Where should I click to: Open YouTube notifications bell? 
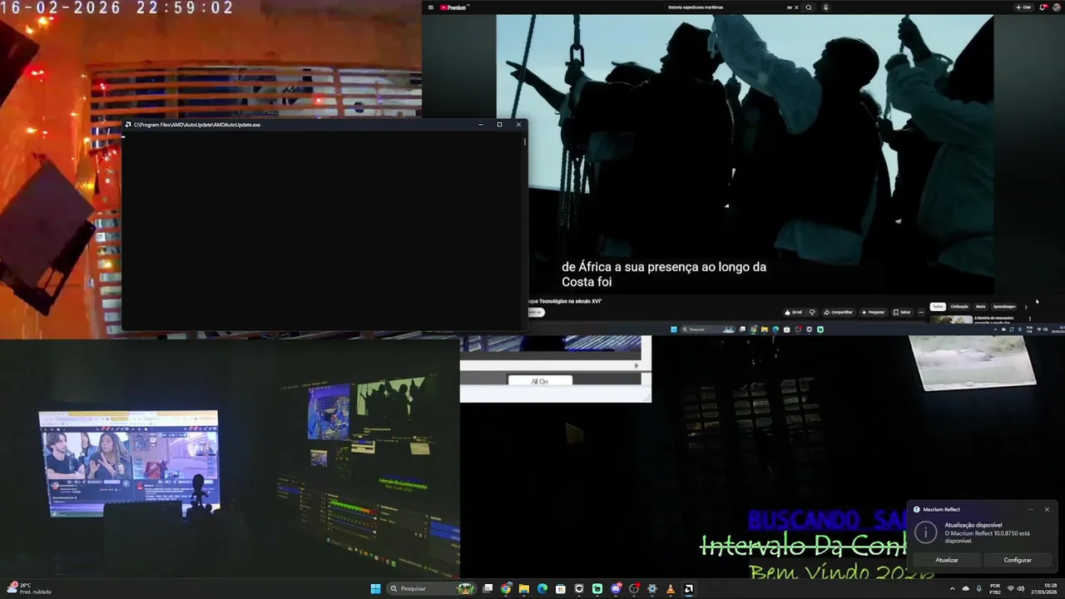click(1043, 7)
